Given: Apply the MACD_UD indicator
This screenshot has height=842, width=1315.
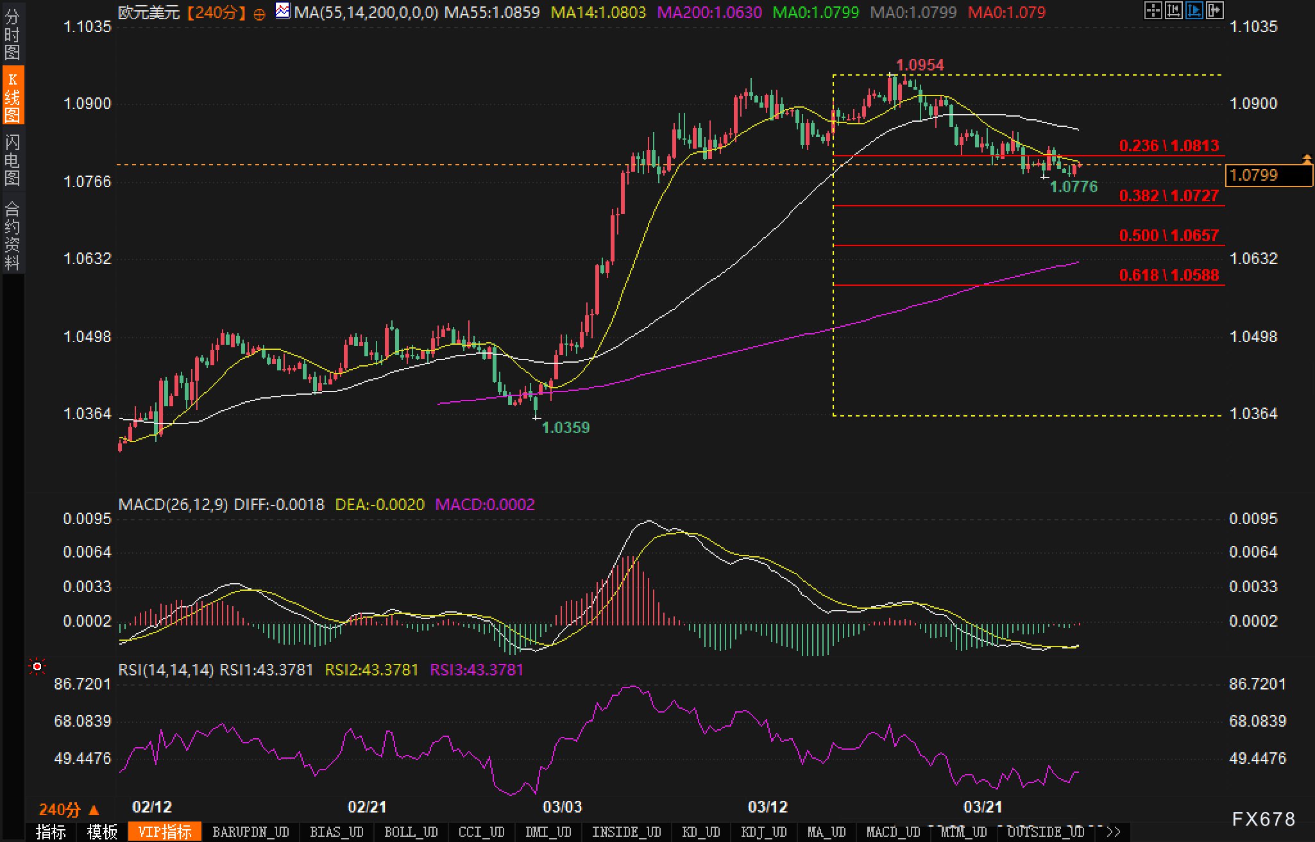Looking at the screenshot, I should click(893, 832).
